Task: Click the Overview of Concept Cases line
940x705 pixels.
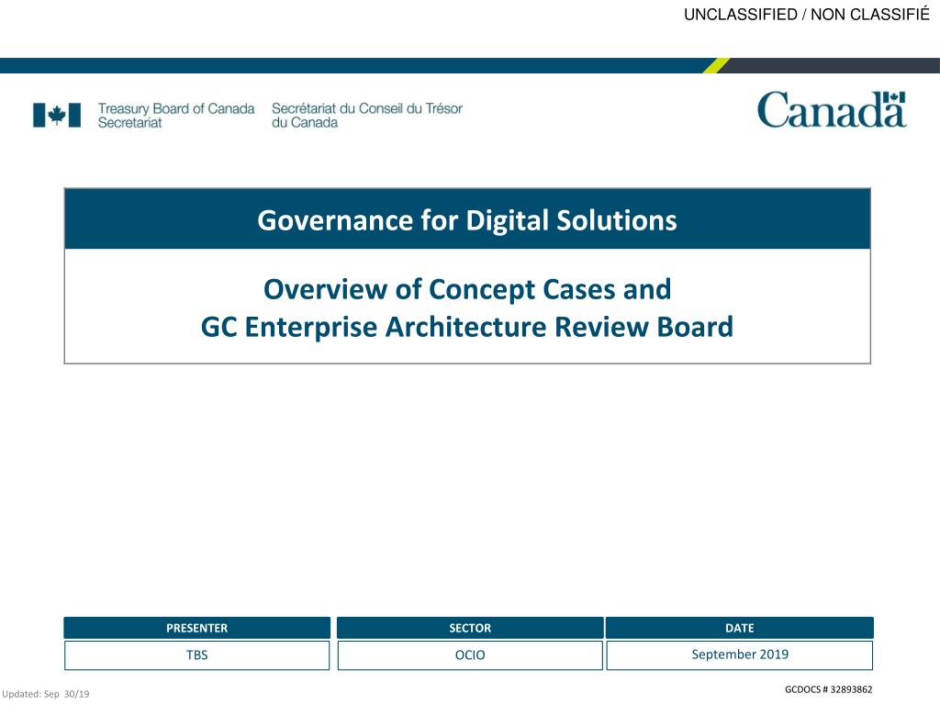Action: coord(467,289)
